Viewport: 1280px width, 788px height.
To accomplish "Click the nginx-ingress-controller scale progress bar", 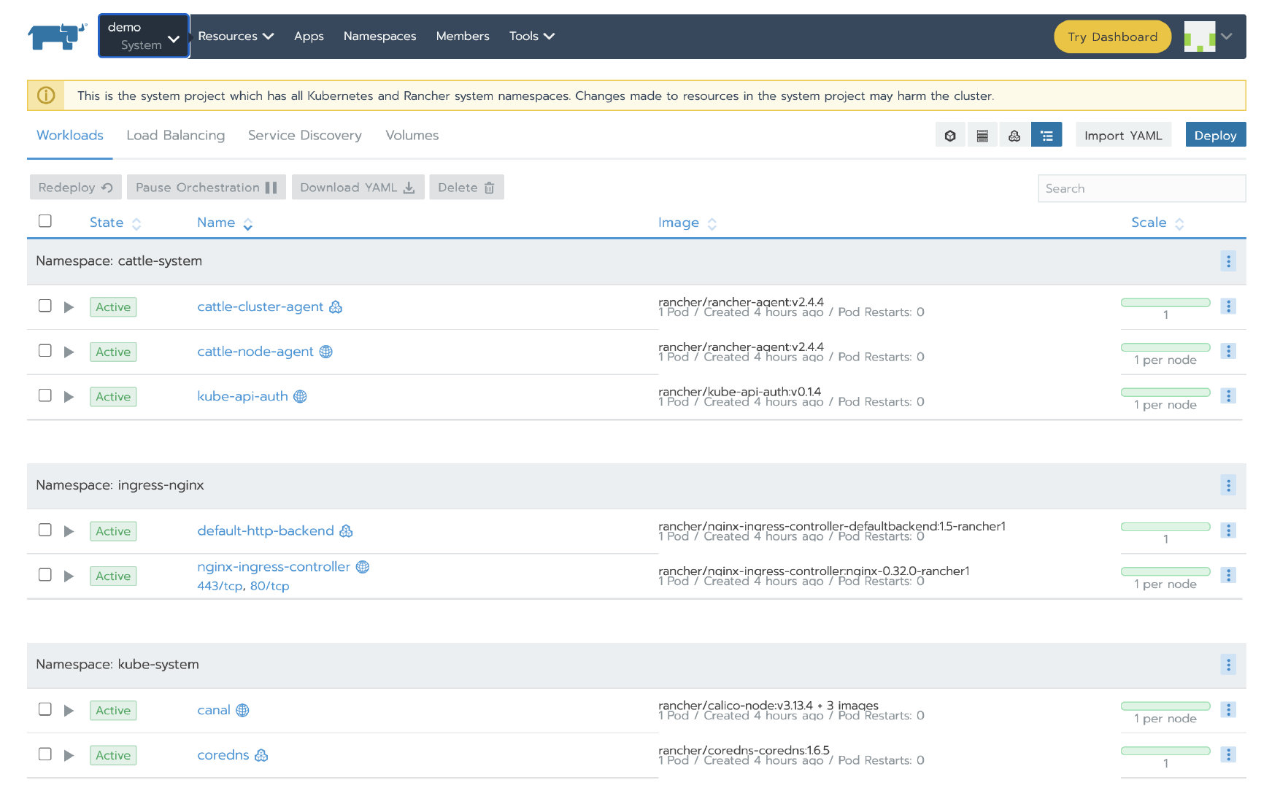I will point(1165,571).
